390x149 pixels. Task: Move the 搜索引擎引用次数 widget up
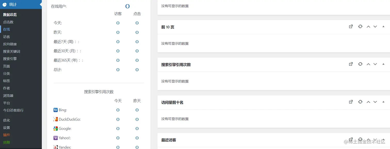click(368, 64)
